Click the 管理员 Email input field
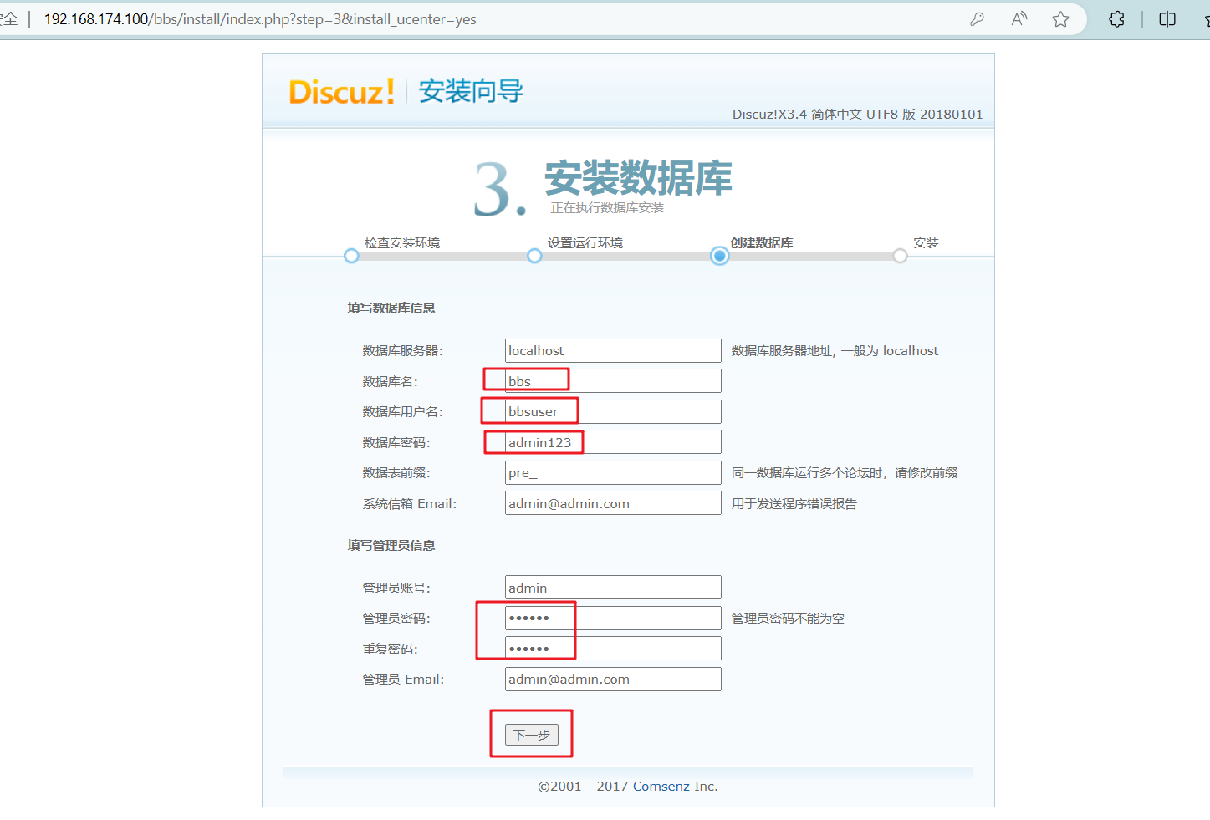 613,679
